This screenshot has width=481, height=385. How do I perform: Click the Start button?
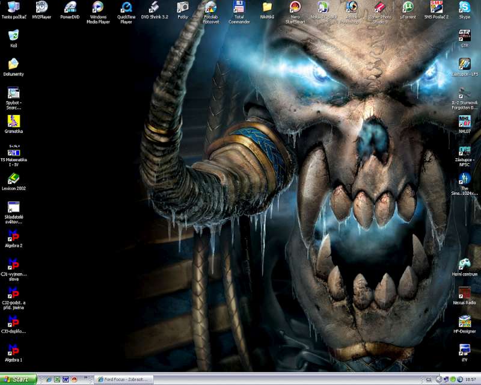click(x=18, y=380)
